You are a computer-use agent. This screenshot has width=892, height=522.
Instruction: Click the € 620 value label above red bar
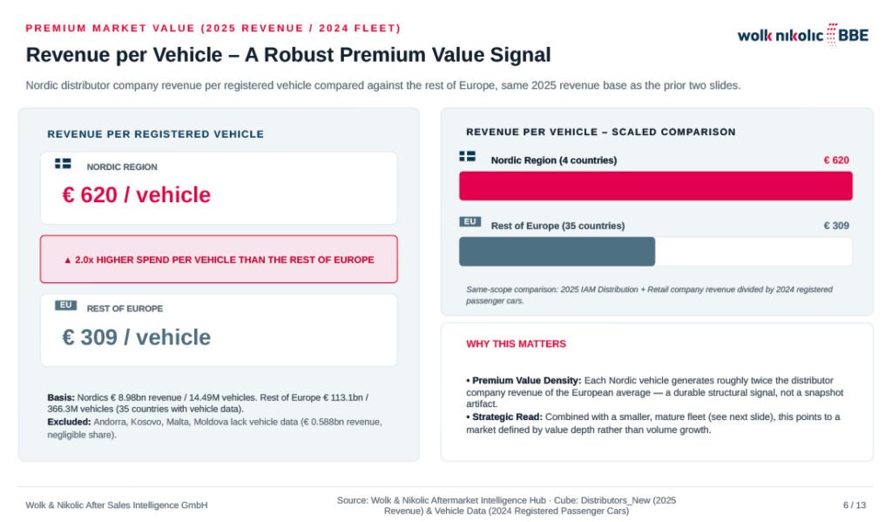coord(836,160)
